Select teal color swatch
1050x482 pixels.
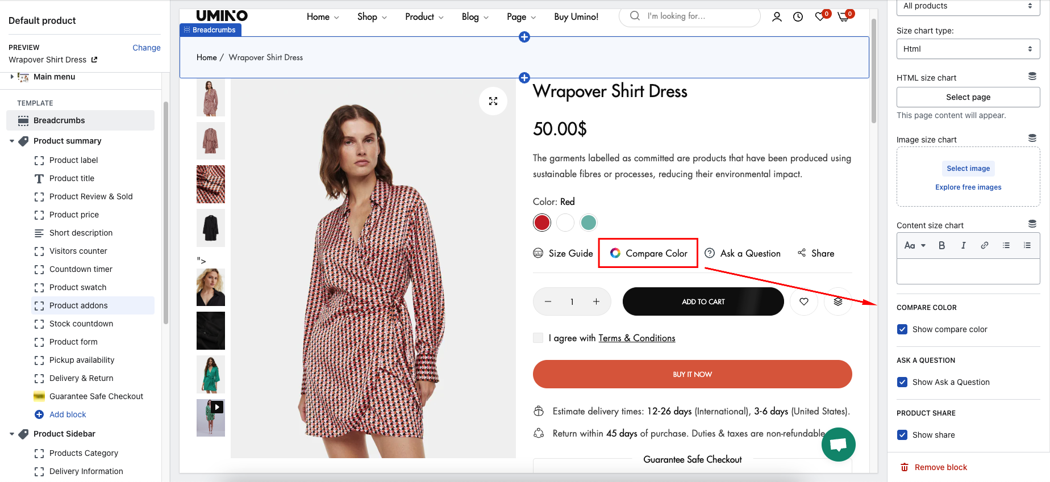[589, 223]
